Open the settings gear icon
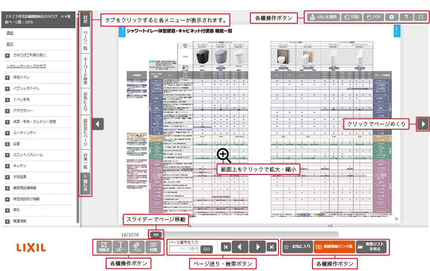The height and width of the screenshot is (271, 430). pyautogui.click(x=391, y=18)
